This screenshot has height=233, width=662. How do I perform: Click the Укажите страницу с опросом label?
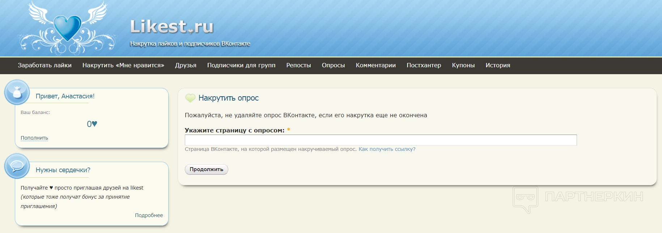click(x=235, y=130)
